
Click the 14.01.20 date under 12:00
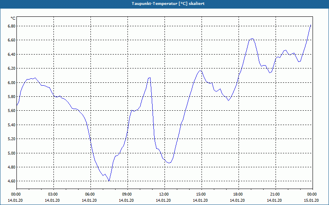163,200
